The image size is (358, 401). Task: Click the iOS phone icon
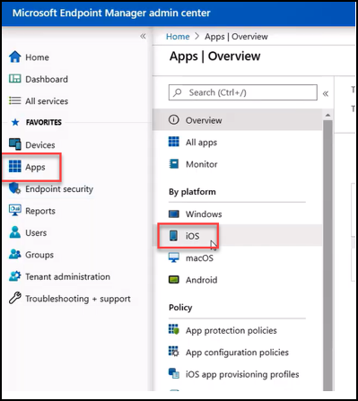pyautogui.click(x=173, y=235)
